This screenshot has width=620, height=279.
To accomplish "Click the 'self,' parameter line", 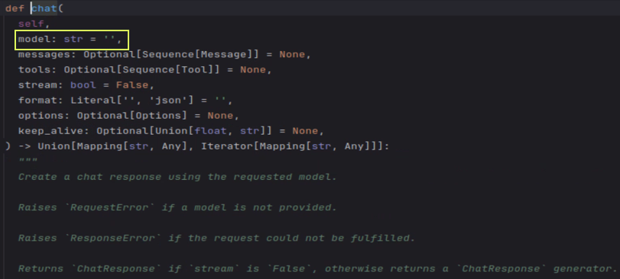I will pos(34,24).
